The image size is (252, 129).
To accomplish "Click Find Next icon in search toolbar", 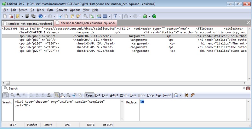I will point(19,95).
